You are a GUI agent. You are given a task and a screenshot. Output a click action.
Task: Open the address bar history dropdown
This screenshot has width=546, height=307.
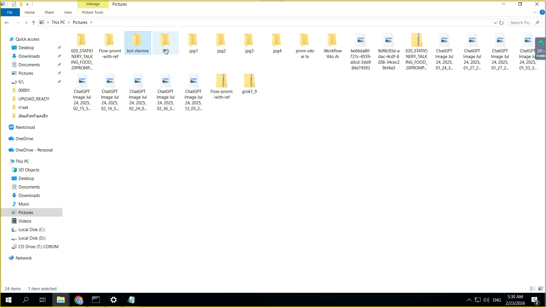(495, 22)
